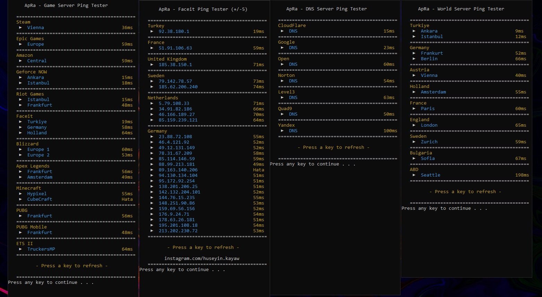The image size is (542, 297).
Task: Click TruckersMP under ETS II
Action: tap(41, 249)
